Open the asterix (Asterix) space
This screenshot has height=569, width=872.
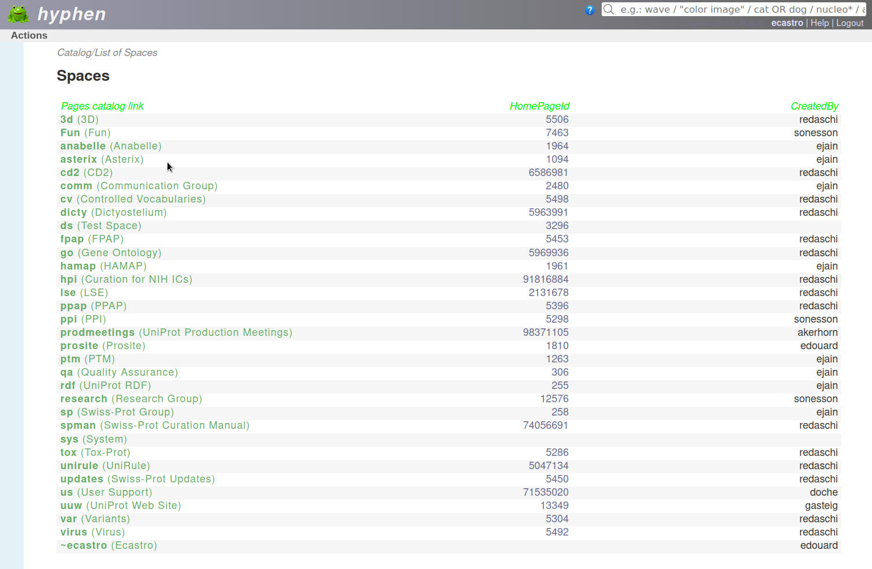[x=102, y=159]
